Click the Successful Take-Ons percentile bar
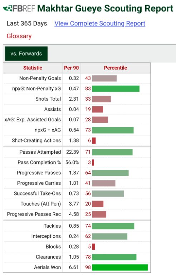 point(108,194)
